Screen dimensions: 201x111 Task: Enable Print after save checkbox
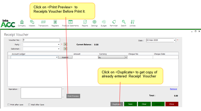[x=9, y=105]
